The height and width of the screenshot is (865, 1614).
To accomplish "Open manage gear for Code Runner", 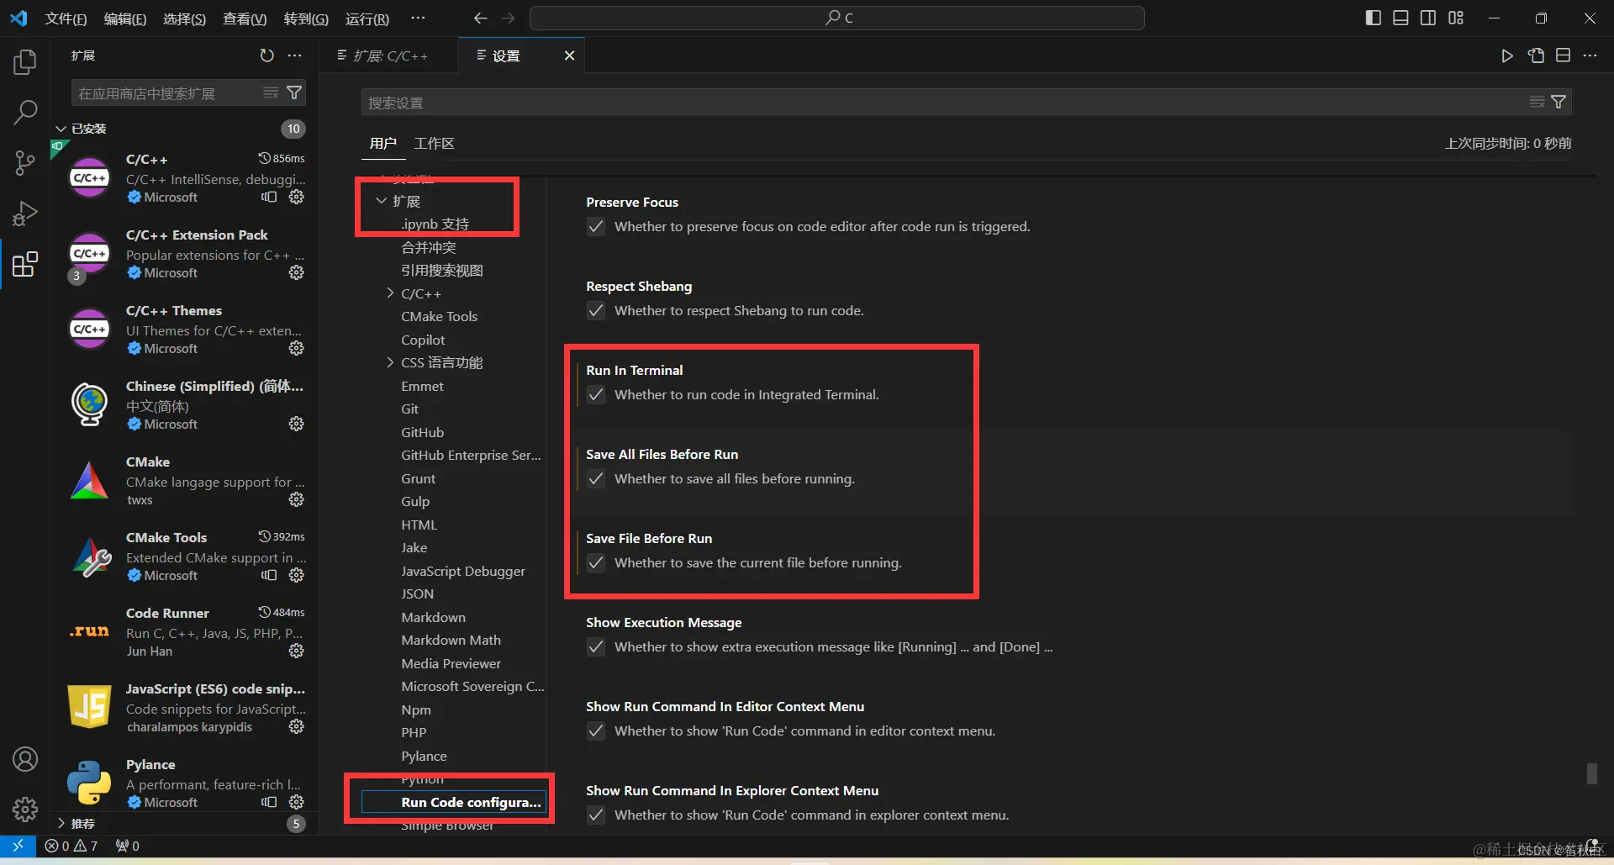I will click(296, 651).
